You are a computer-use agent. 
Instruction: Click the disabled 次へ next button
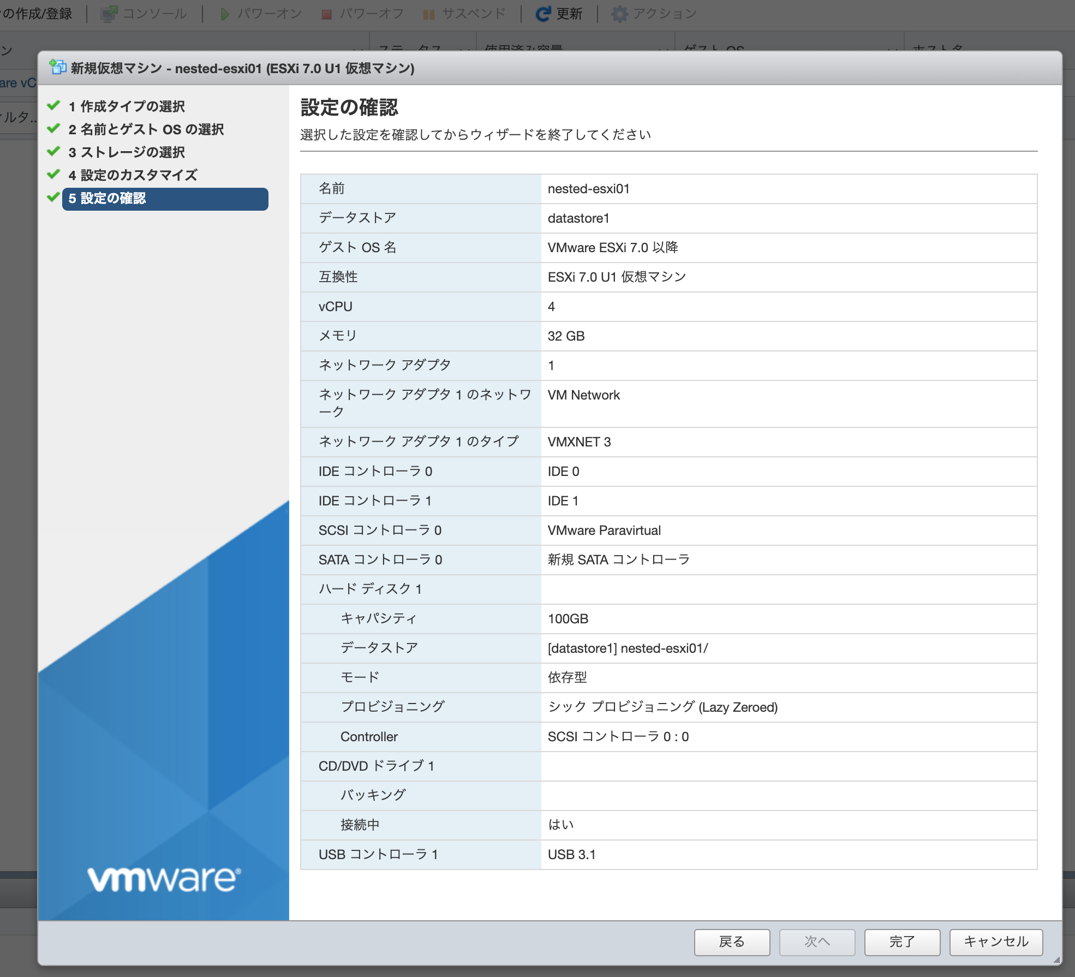816,942
